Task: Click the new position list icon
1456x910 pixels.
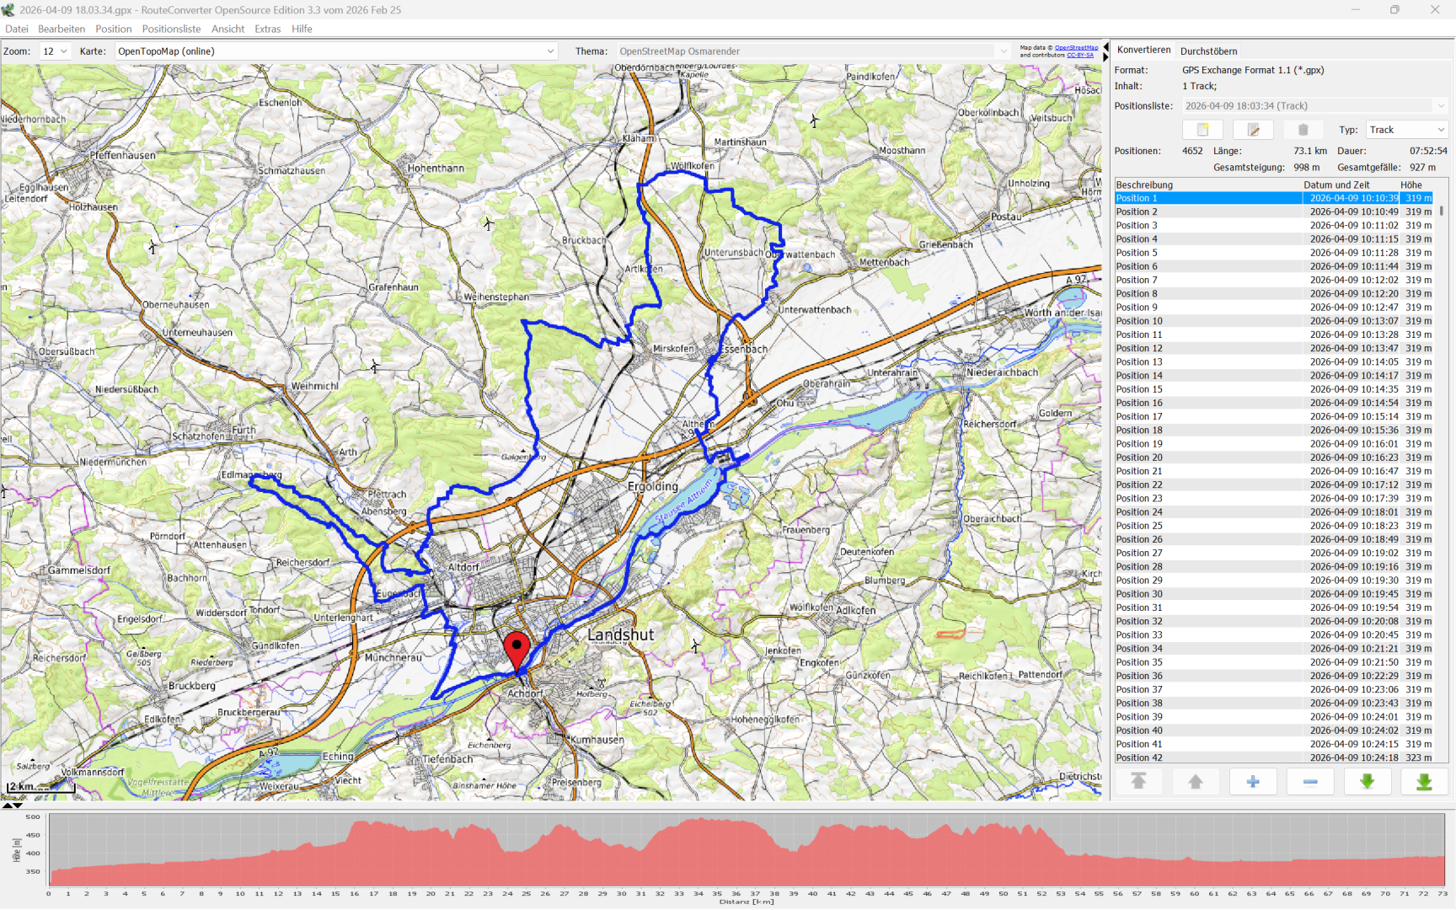Action: pos(1202,130)
